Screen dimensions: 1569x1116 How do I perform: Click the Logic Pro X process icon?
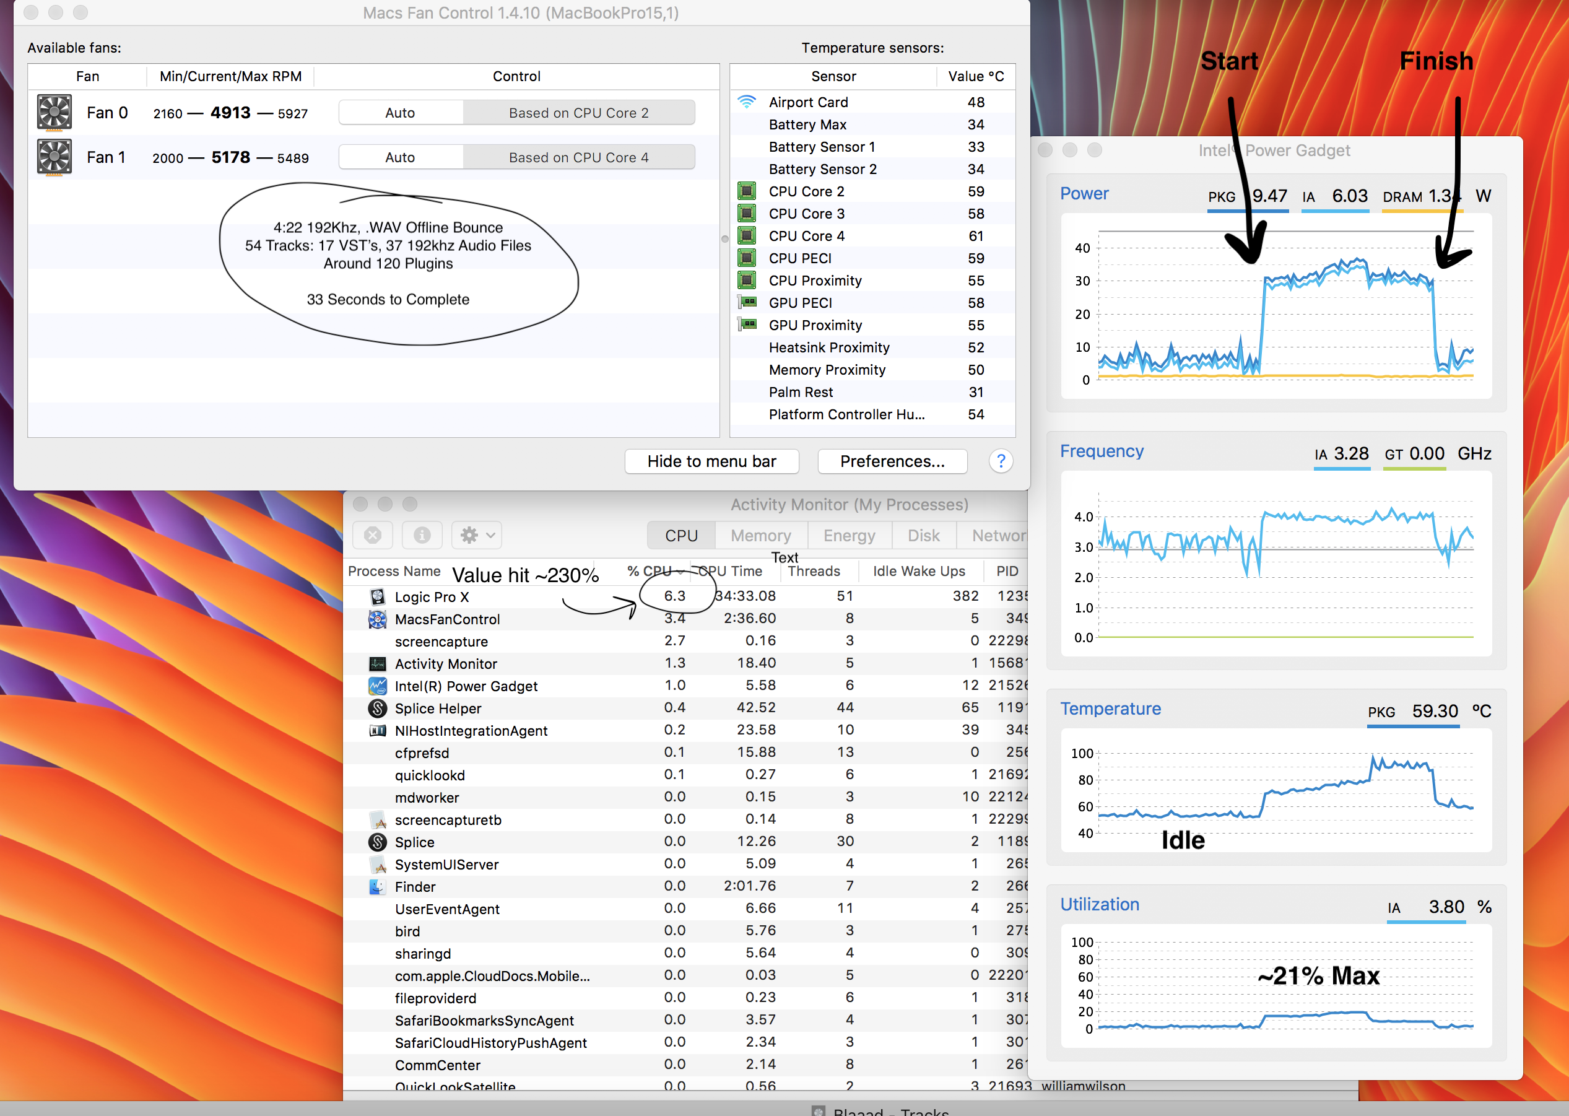point(377,596)
